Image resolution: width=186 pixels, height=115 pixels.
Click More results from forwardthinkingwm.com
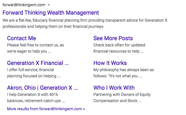(46, 109)
